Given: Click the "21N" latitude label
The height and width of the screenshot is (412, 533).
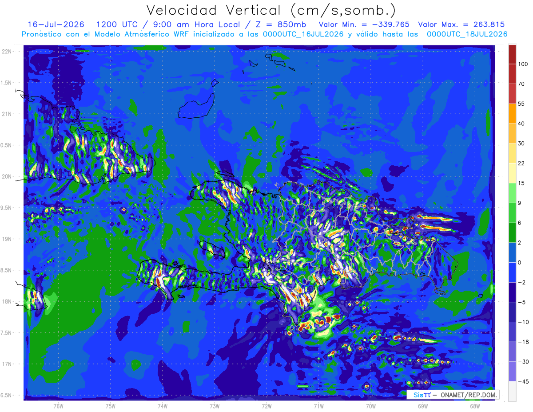Looking at the screenshot, I should tap(6, 114).
